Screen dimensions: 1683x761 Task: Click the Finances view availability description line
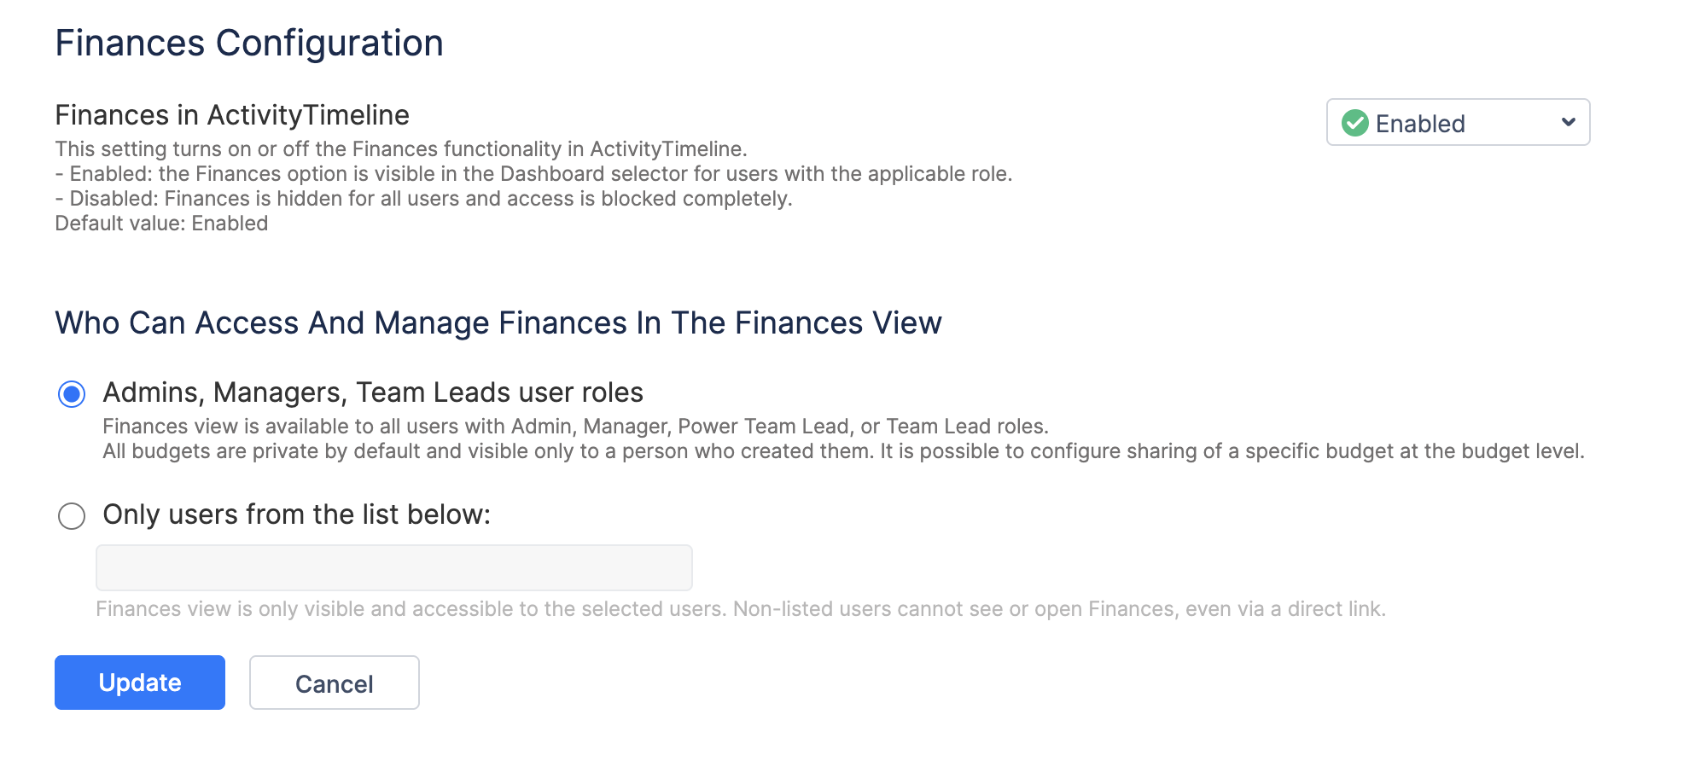pos(576,427)
